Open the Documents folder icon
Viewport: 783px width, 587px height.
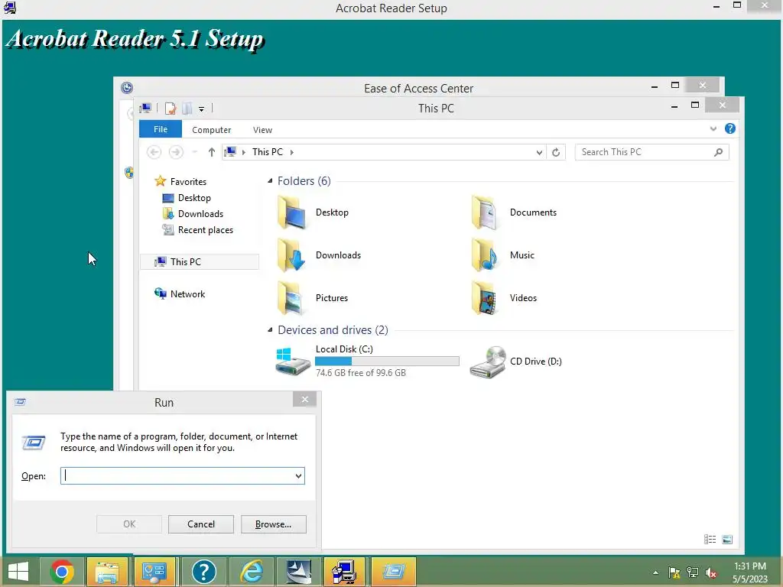pos(484,212)
